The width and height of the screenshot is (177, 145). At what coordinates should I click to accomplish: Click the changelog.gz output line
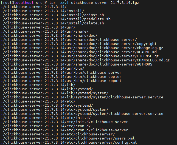[x=82, y=48]
